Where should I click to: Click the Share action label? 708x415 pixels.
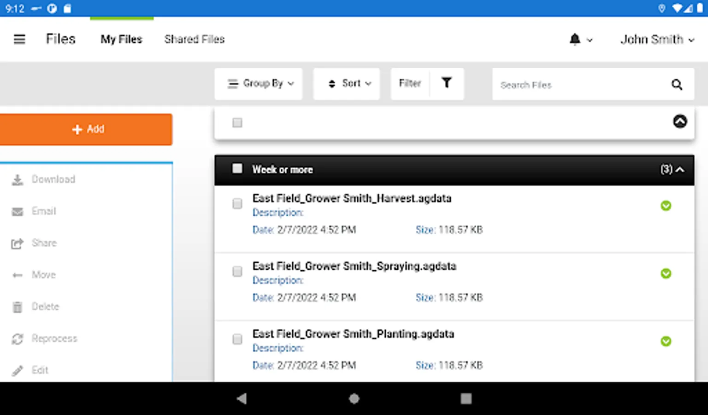tap(44, 243)
